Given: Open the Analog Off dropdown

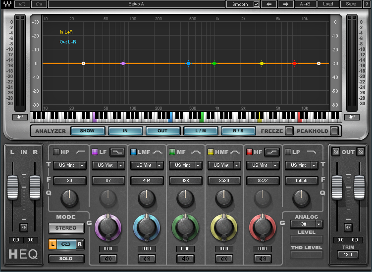Looking at the screenshot, I should point(307,224).
